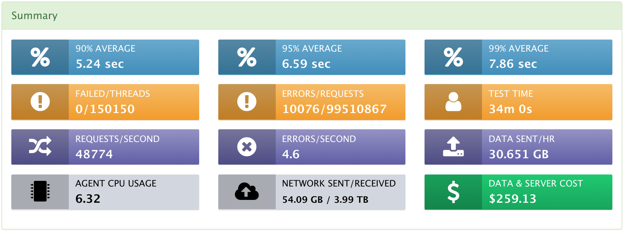Click the percent icon for 99% Average

[x=453, y=57]
